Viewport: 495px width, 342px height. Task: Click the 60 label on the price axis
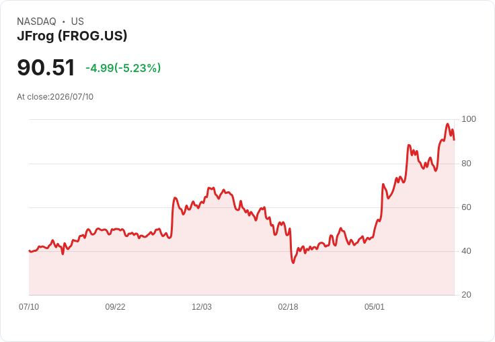pyautogui.click(x=466, y=207)
